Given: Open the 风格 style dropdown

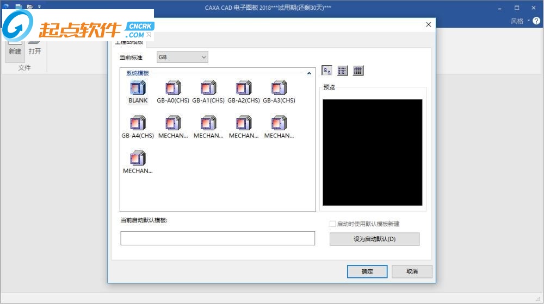Looking at the screenshot, I should tap(520, 21).
